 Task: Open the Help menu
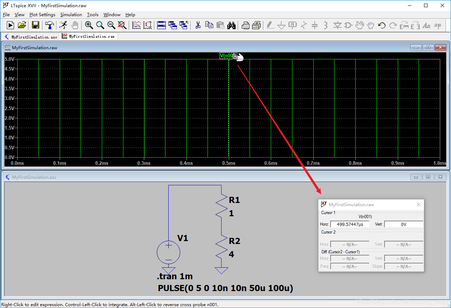(130, 15)
